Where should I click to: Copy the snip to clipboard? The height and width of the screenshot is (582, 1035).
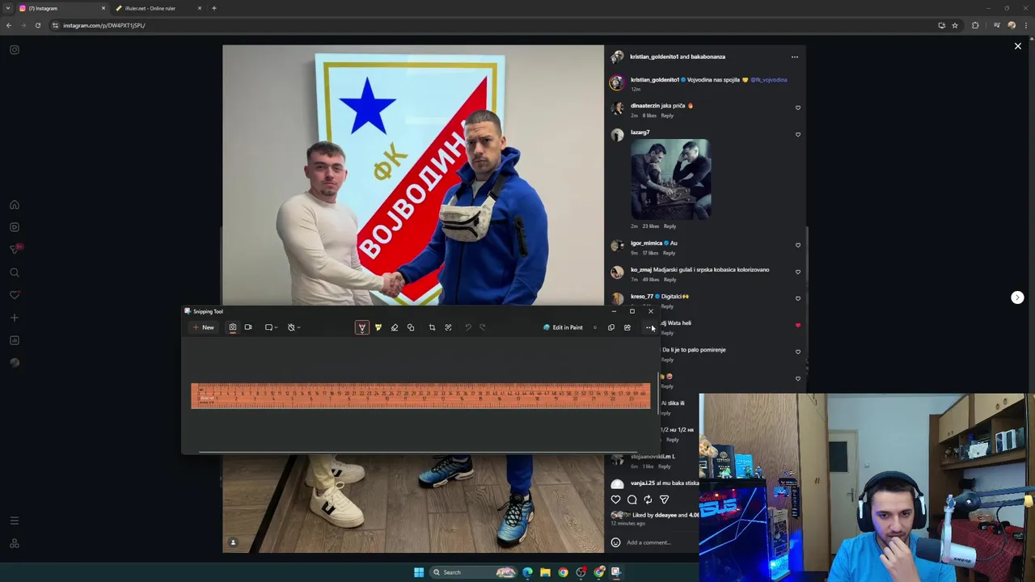tap(610, 327)
